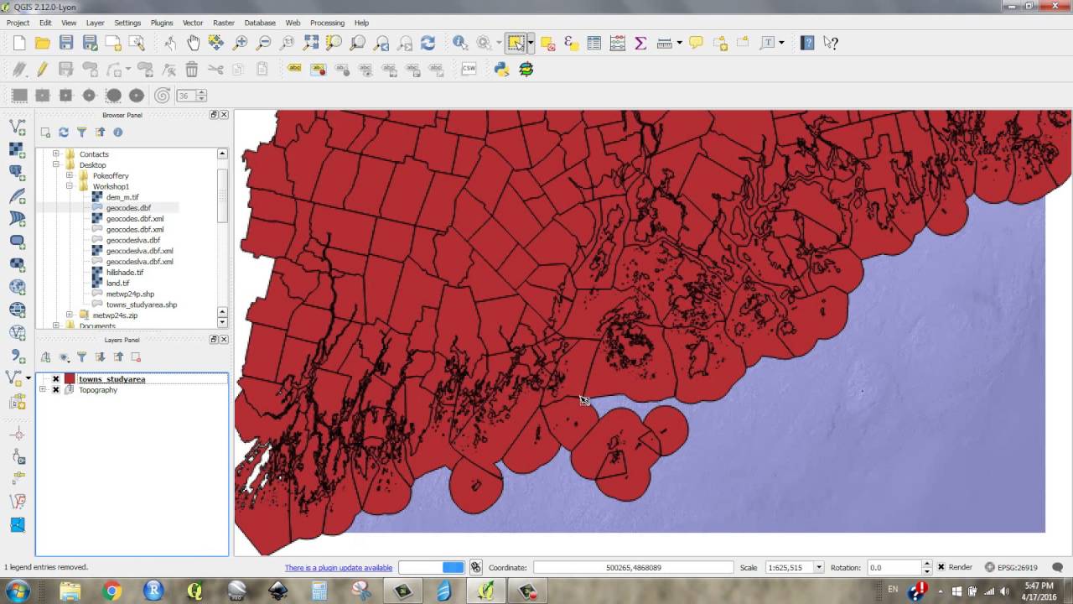This screenshot has height=604, width=1073.
Task: Open the Measure tool dropdown arrow
Action: [679, 43]
